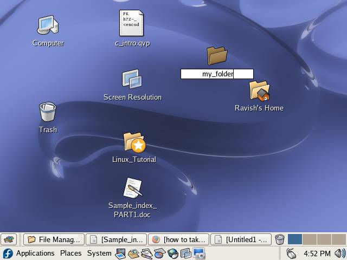Open the Applications menu
The image size is (347, 260).
35,253
